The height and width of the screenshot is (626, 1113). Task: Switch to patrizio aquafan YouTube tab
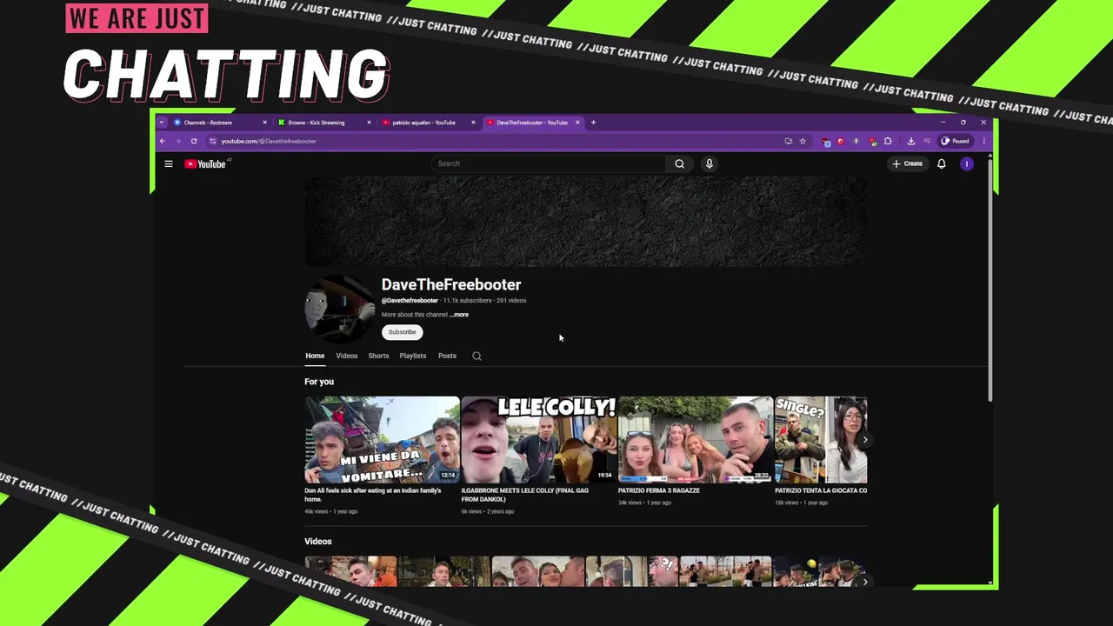428,123
